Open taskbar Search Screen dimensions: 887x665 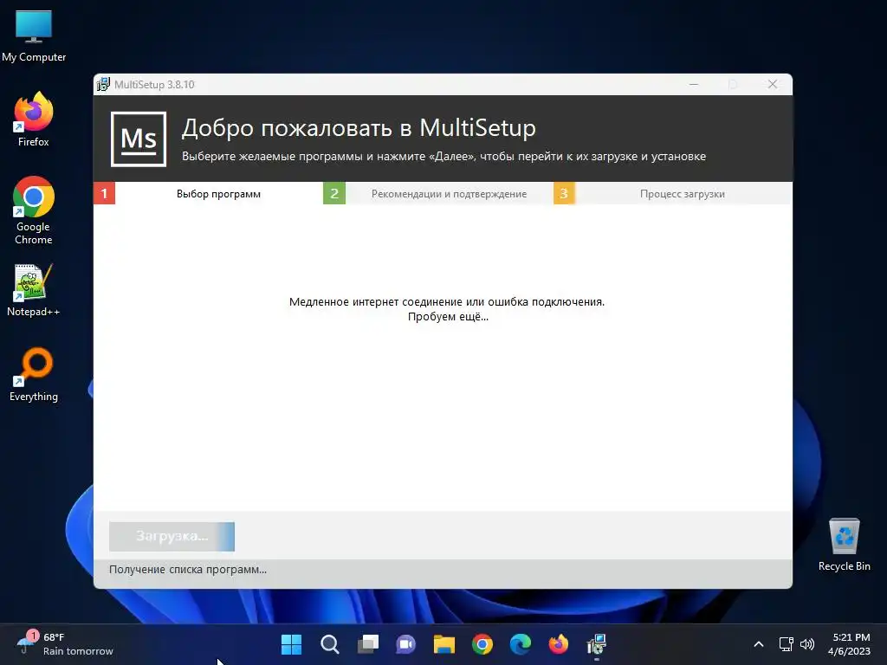(330, 644)
